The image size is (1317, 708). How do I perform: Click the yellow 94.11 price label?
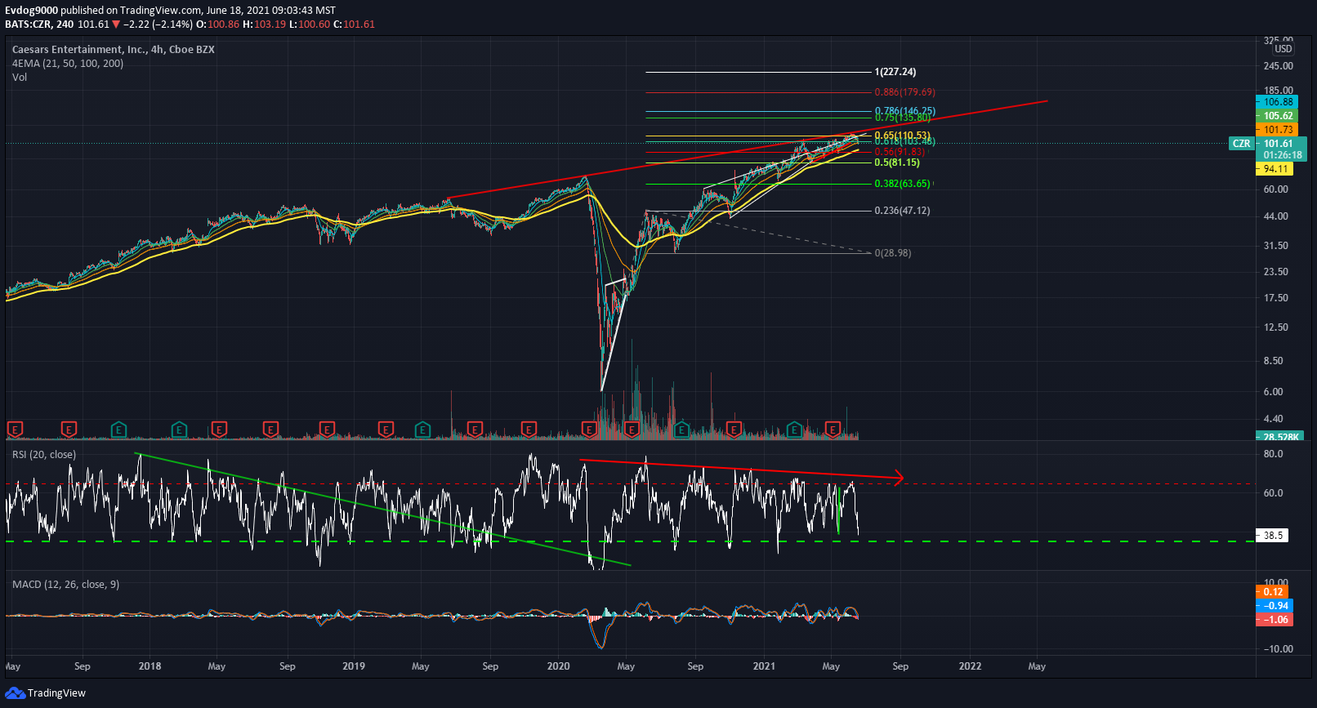point(1275,169)
